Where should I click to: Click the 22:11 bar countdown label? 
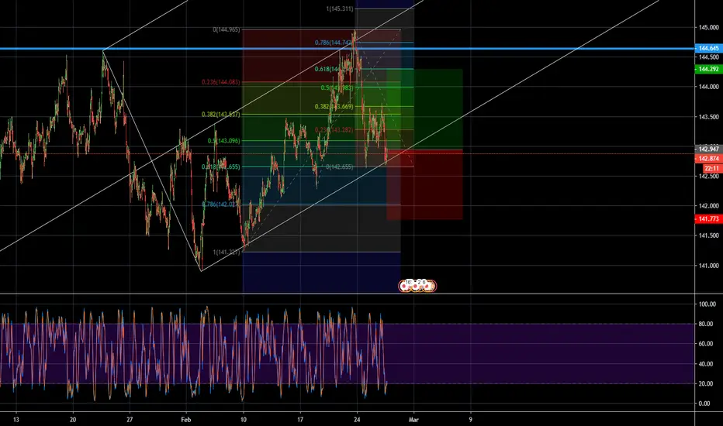[711, 169]
